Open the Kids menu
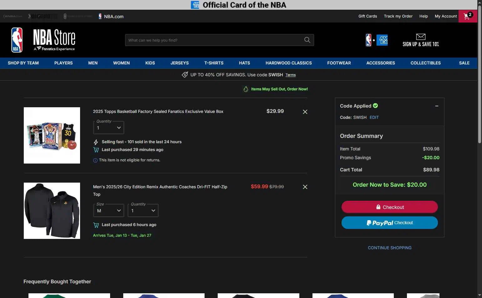Viewport: 482px width, 298px height. click(x=150, y=63)
